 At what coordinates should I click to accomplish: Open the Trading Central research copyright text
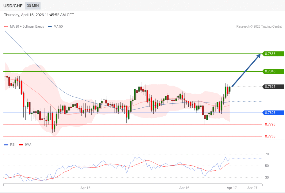tap(259, 27)
